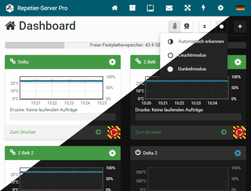
Task: Open global settings gear in navbar
Action: pos(220,8)
